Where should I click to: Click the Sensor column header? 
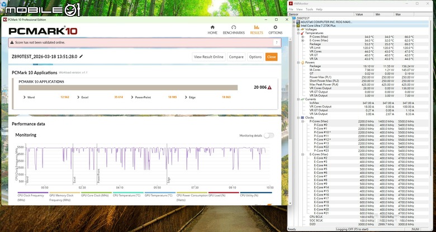pyautogui.click(x=321, y=14)
